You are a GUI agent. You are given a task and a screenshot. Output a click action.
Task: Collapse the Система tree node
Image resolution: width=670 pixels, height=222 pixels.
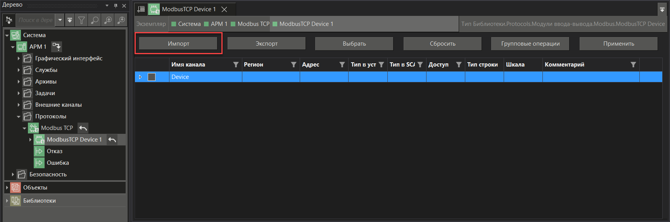7,35
